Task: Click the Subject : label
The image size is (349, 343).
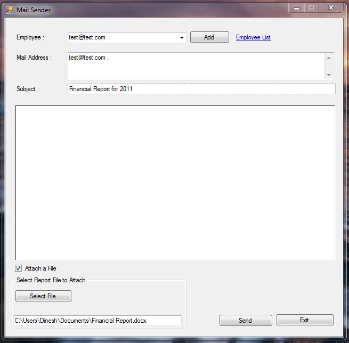Action: pyautogui.click(x=28, y=89)
